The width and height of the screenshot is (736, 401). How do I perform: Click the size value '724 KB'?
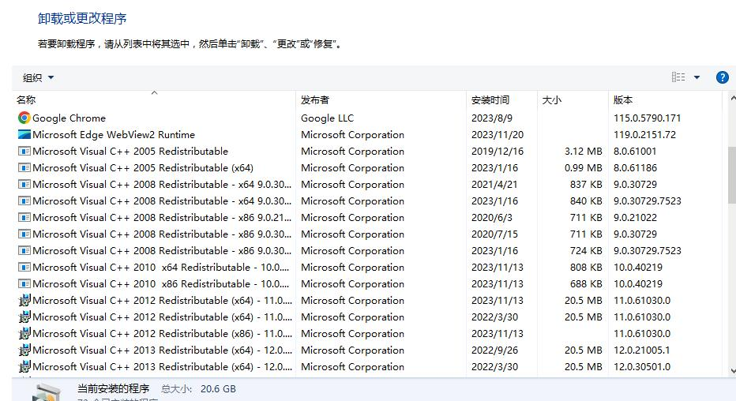click(x=586, y=250)
